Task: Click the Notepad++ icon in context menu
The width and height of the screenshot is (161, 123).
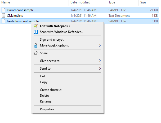Action: tap(36, 26)
